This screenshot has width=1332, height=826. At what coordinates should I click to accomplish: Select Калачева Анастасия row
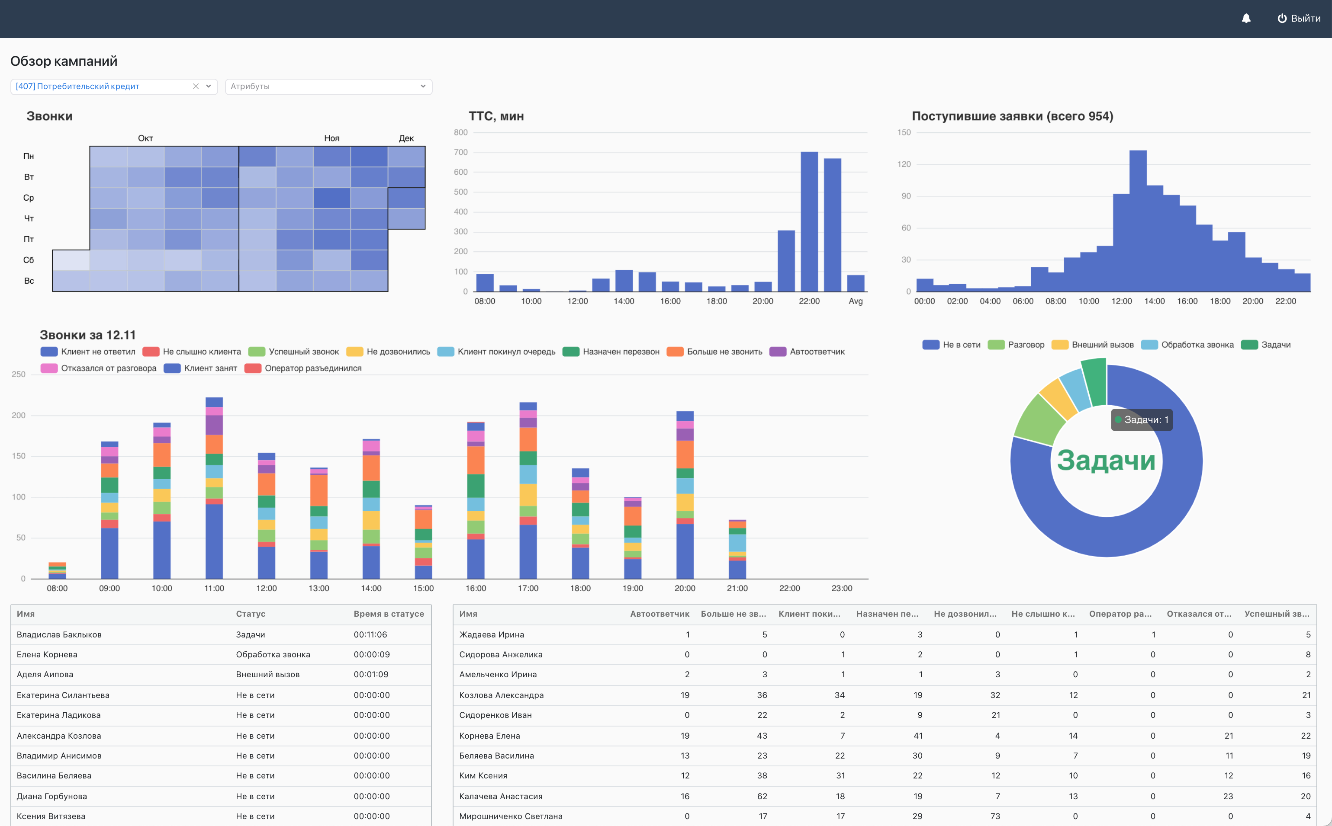tap(885, 797)
